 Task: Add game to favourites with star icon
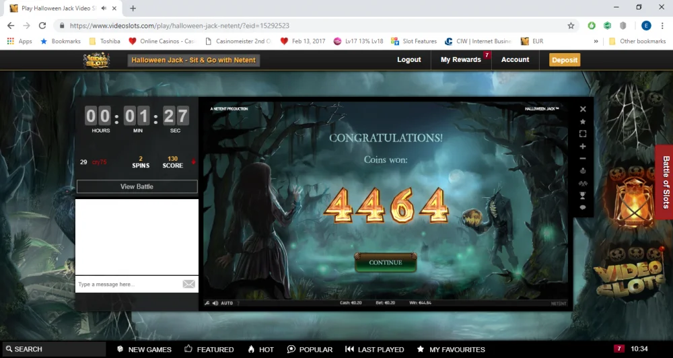point(583,122)
